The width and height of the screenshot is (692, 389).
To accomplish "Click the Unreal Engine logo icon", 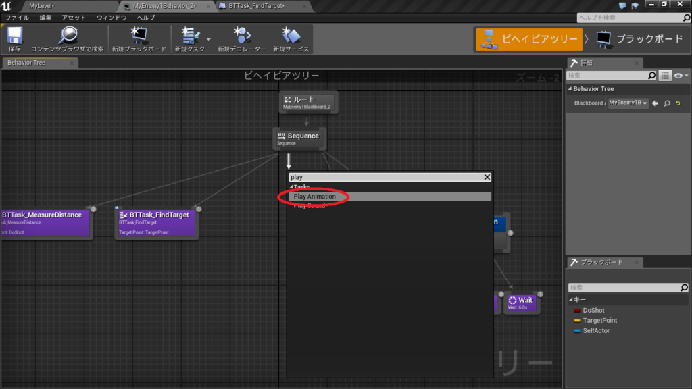I will (7, 6).
